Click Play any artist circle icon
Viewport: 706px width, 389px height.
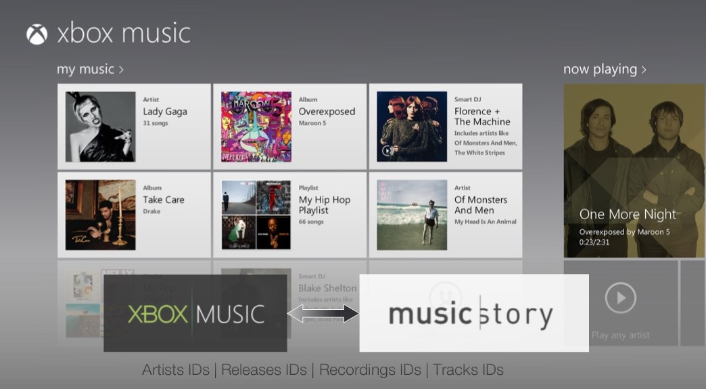coord(620,298)
